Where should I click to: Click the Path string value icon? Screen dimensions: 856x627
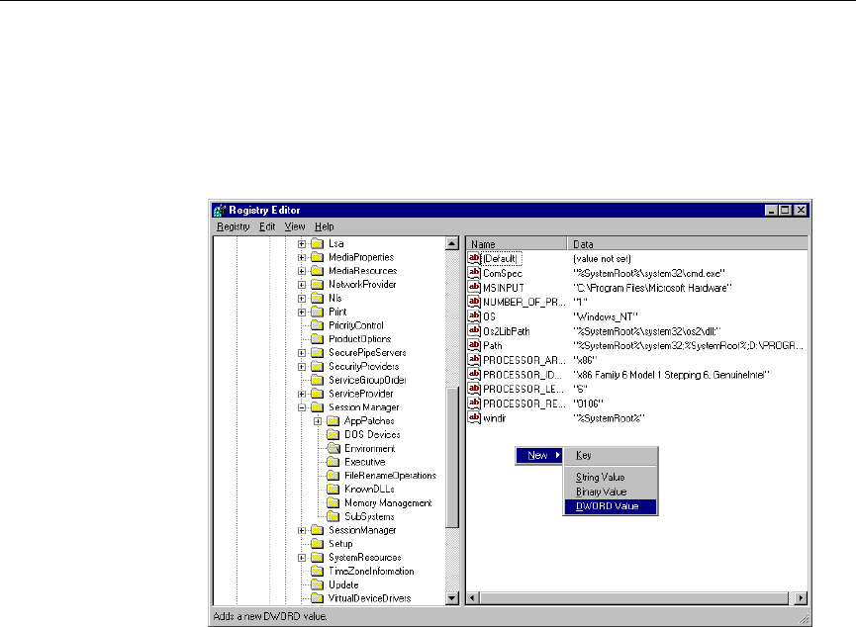pos(474,345)
